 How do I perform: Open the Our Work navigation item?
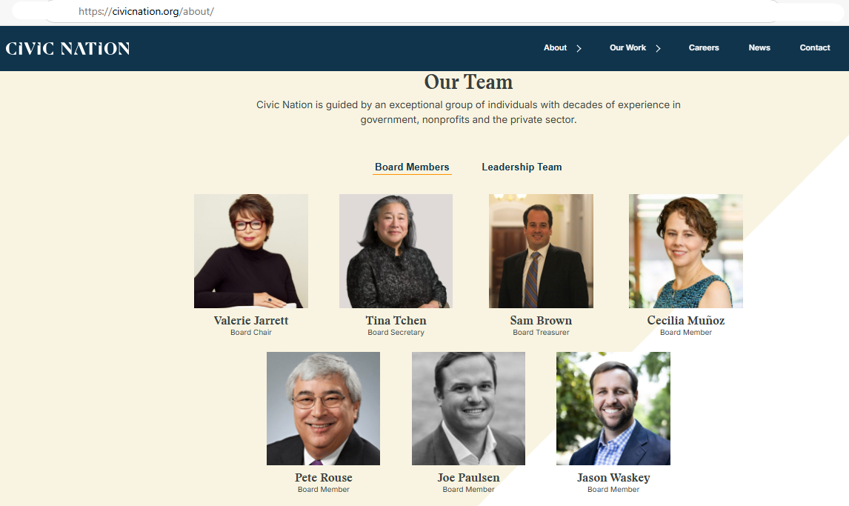627,47
